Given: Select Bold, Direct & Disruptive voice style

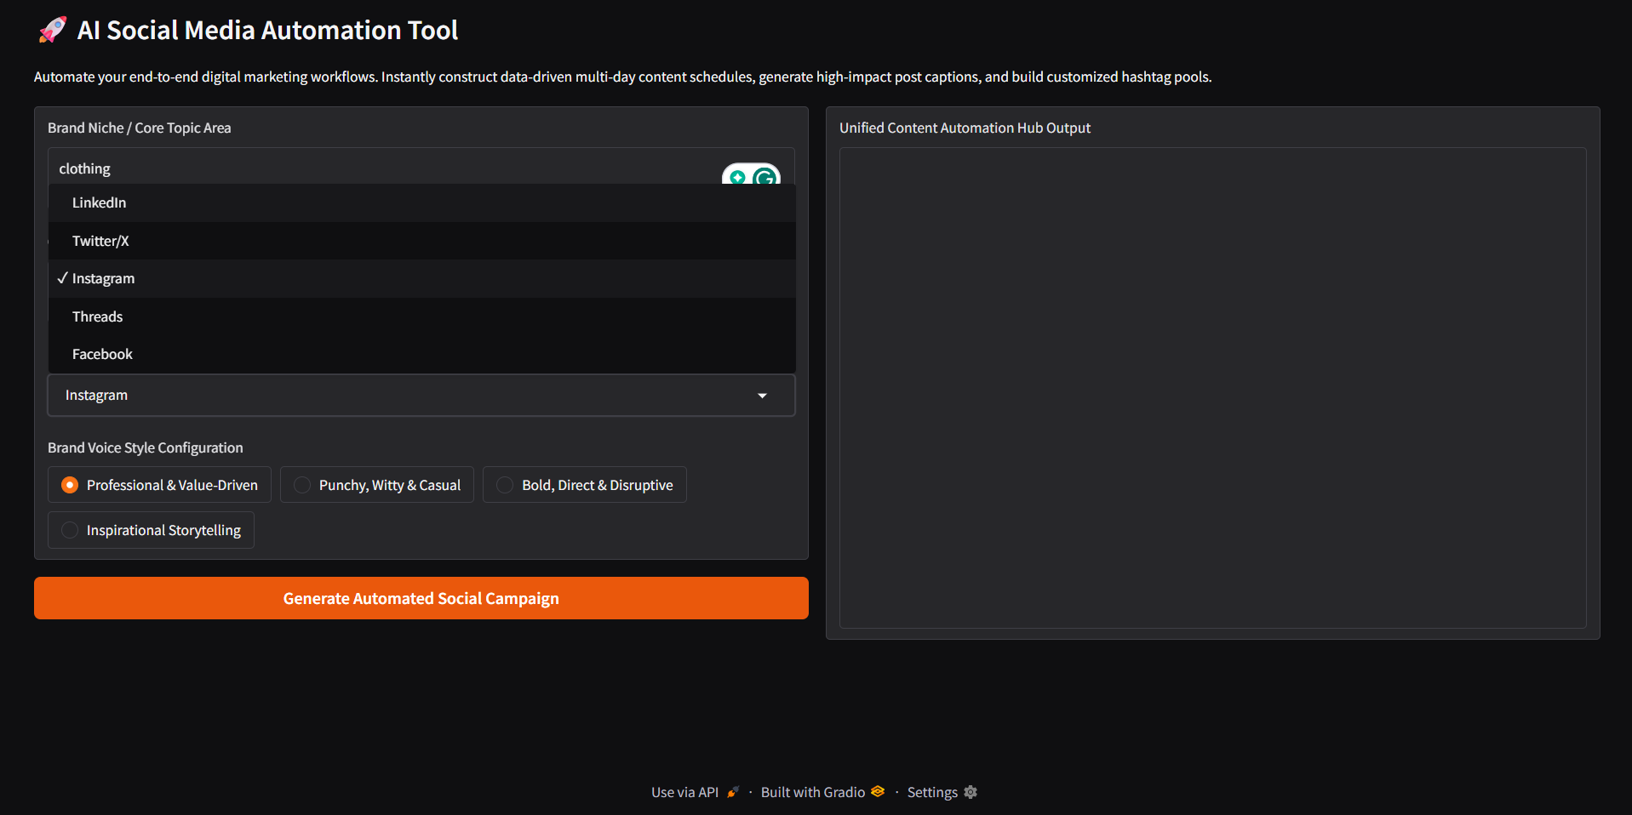Looking at the screenshot, I should [585, 485].
